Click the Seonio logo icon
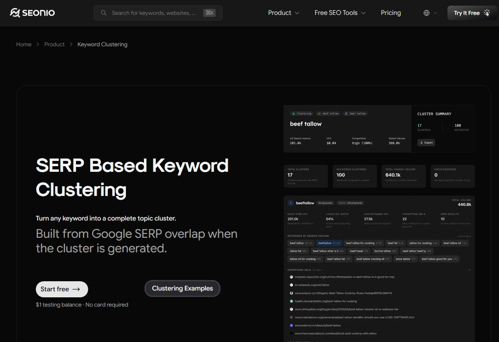 [x=15, y=13]
